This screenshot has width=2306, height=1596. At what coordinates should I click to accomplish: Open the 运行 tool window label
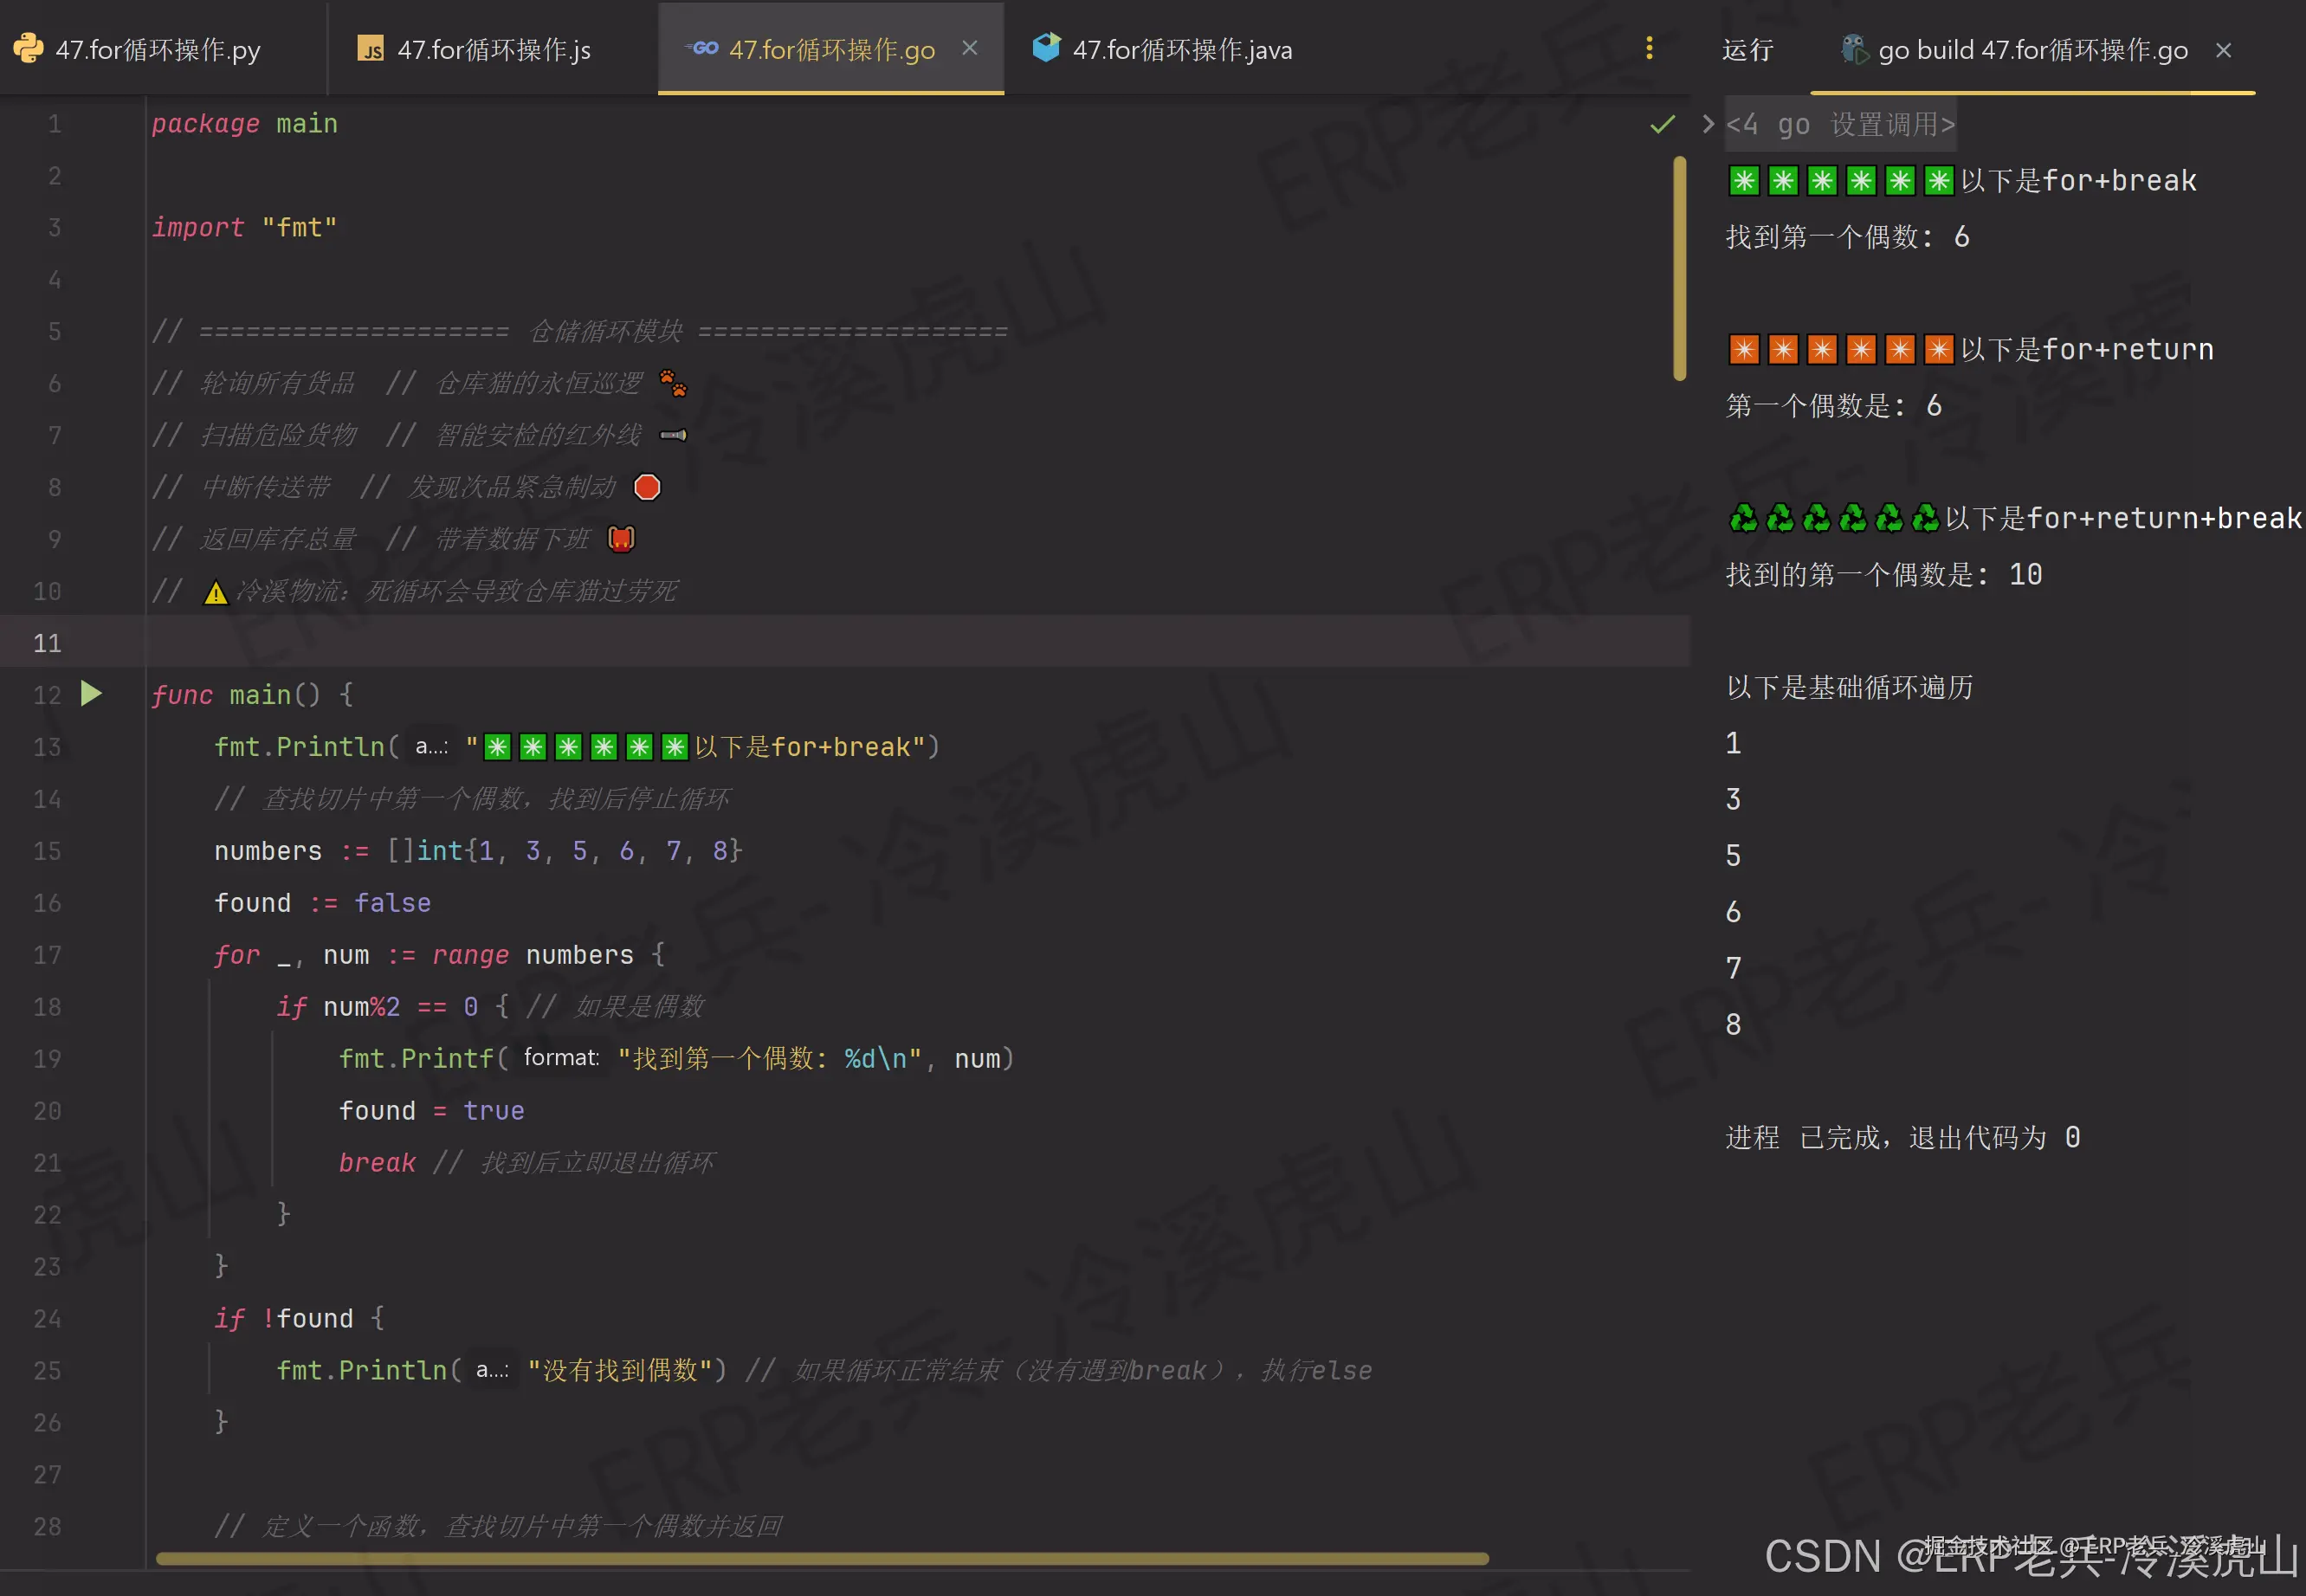click(x=1747, y=50)
